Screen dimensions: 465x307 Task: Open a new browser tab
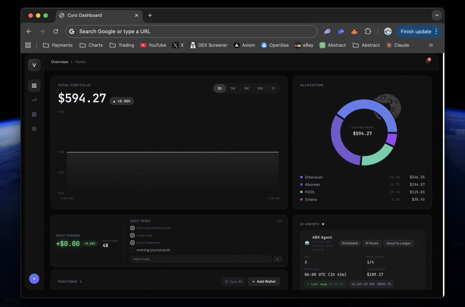click(150, 15)
